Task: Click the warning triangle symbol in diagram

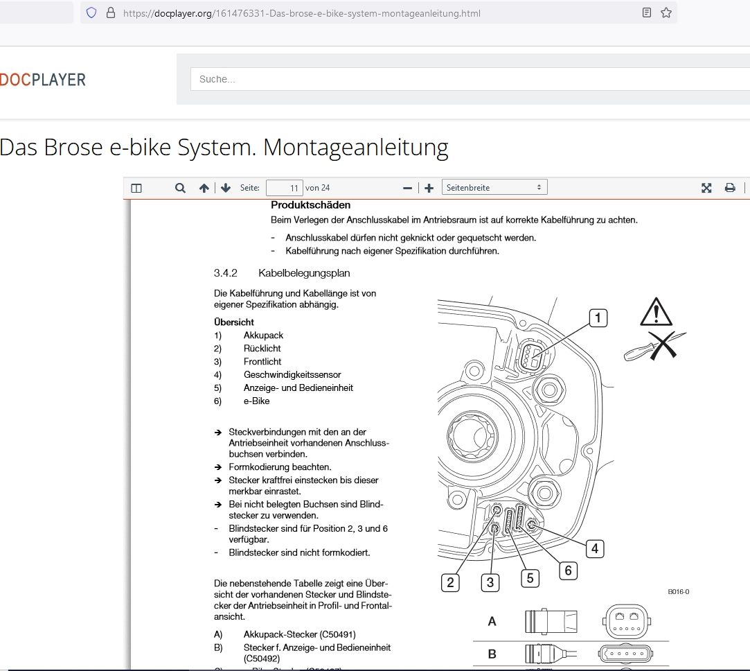Action: coord(656,312)
